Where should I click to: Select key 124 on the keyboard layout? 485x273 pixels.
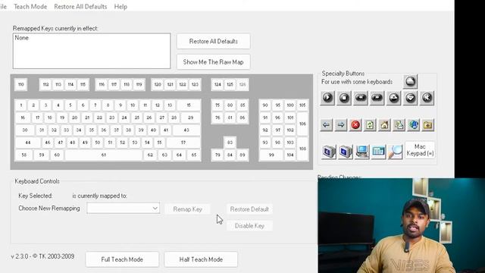[217, 84]
